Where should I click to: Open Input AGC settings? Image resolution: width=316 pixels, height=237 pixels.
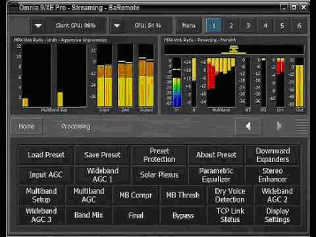pyautogui.click(x=46, y=175)
